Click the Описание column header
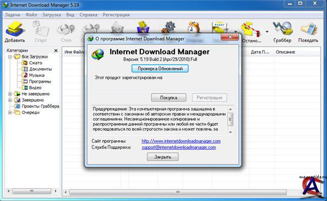This screenshot has width=327, height=201. pos(297,52)
